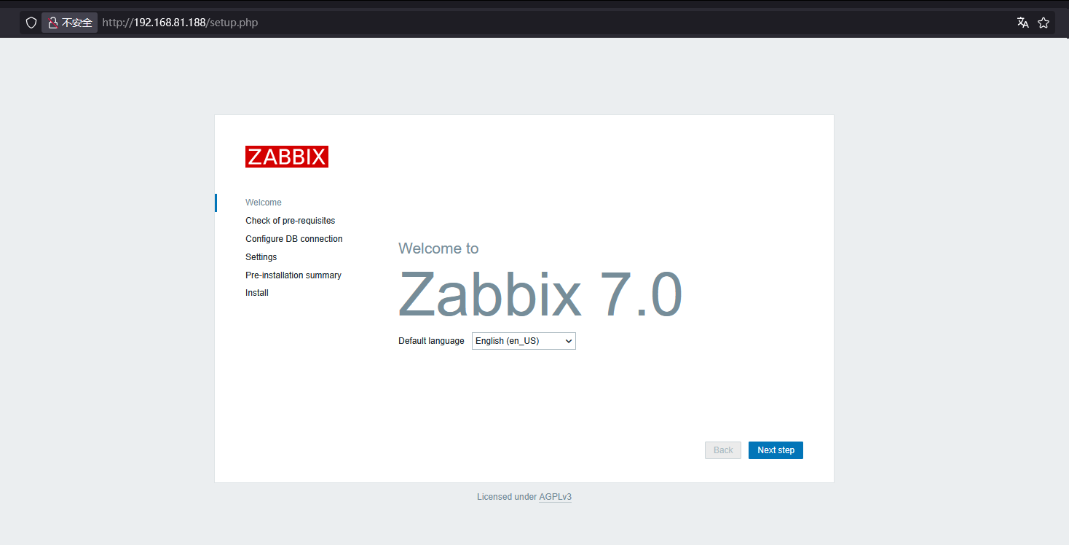Click the ZABBIX logo
This screenshot has width=1069, height=545.
[286, 156]
